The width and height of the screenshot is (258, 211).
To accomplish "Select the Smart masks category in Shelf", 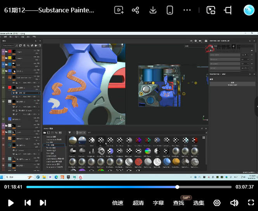I will point(54,161).
